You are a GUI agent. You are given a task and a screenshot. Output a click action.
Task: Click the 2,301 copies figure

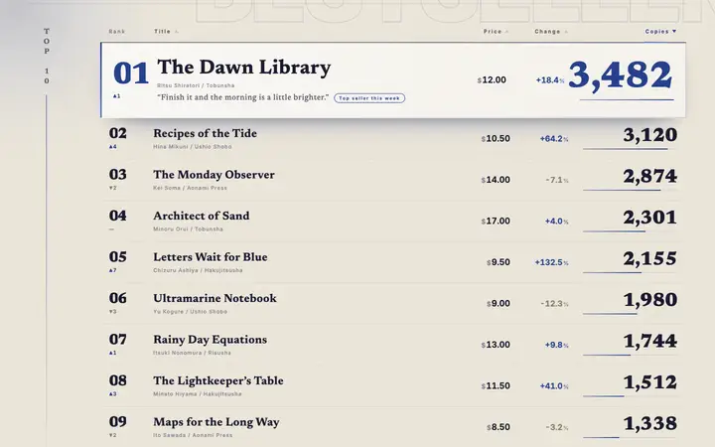pyautogui.click(x=650, y=218)
